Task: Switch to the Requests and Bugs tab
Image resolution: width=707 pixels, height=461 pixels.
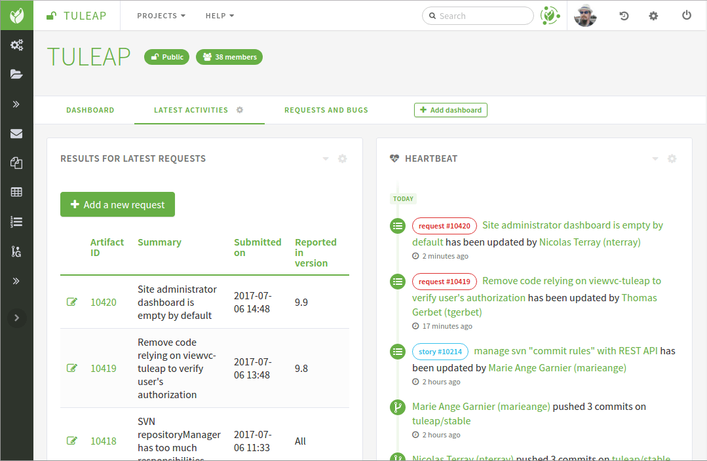Action: [x=326, y=110]
